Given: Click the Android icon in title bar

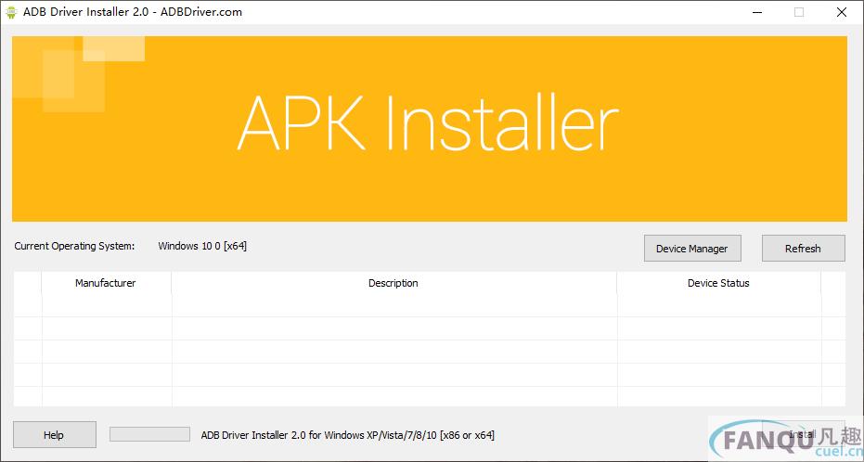Looking at the screenshot, I should [x=11, y=12].
